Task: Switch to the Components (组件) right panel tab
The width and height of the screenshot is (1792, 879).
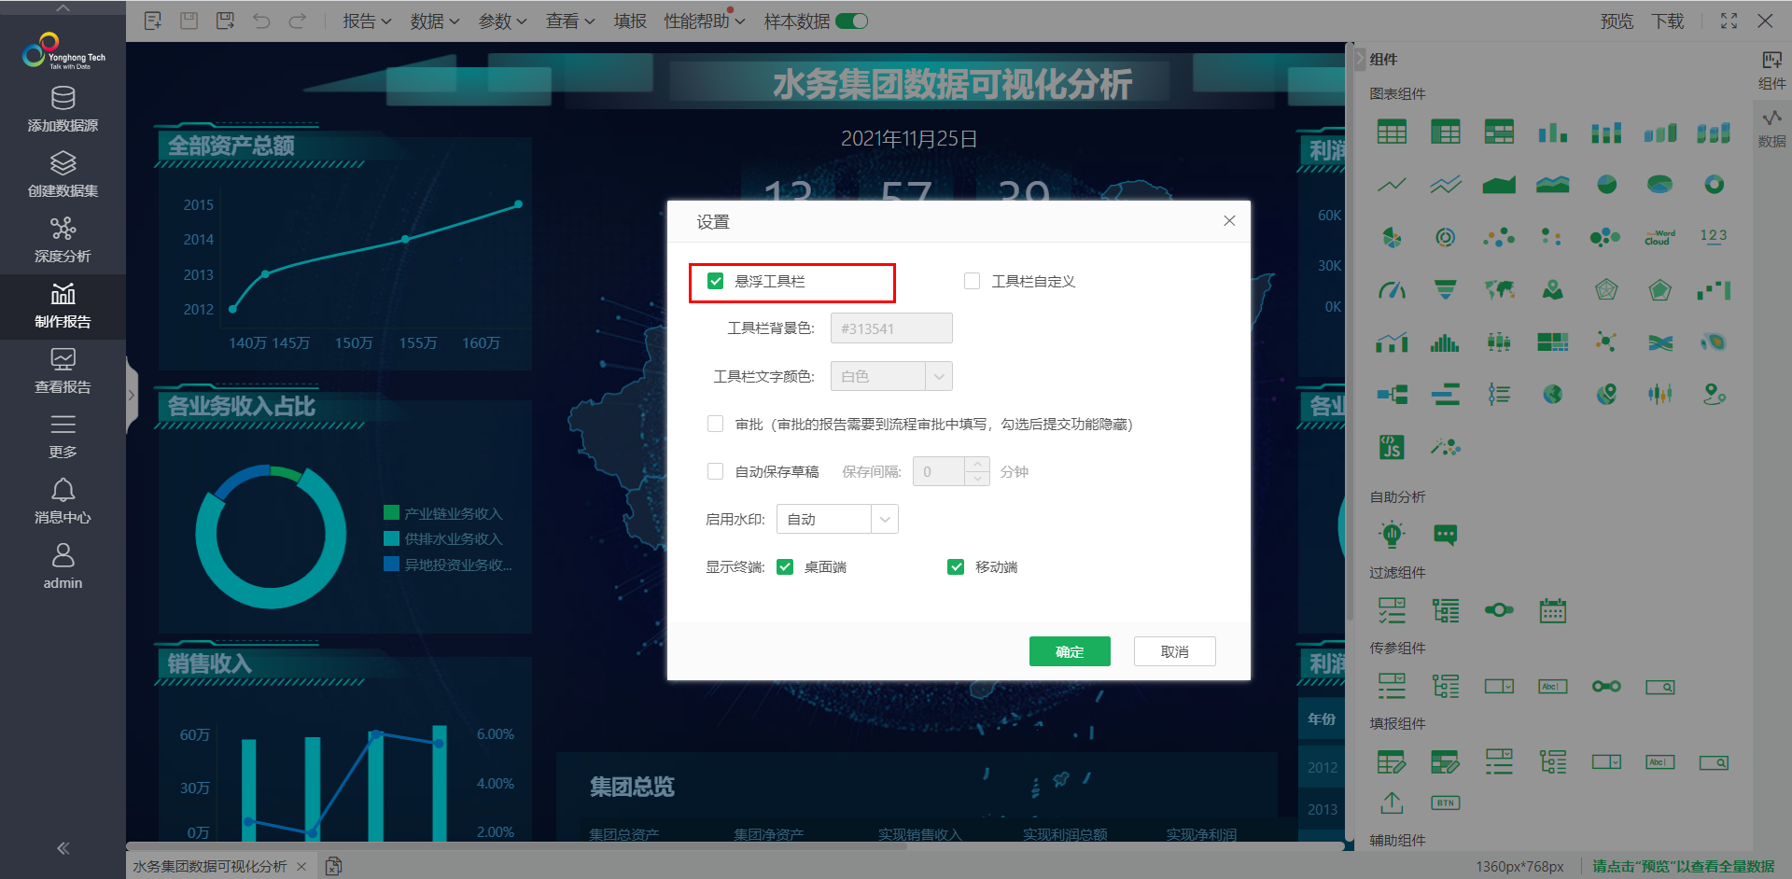Action: coord(1771,71)
